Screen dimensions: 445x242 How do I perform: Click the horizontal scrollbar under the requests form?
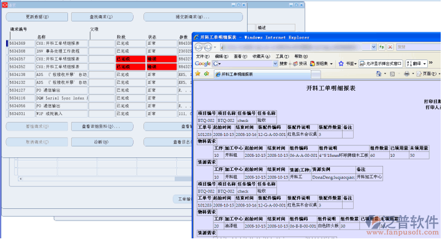(105, 179)
